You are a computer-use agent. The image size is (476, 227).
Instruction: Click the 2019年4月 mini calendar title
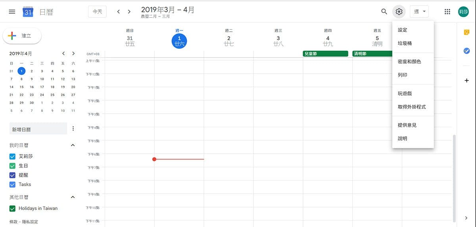point(21,53)
